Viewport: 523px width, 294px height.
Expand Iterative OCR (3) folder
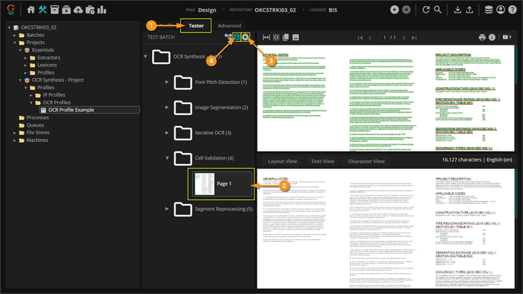[x=167, y=133]
